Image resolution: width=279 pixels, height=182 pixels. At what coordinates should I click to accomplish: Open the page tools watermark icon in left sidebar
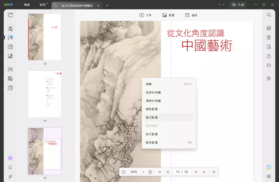click(10, 88)
